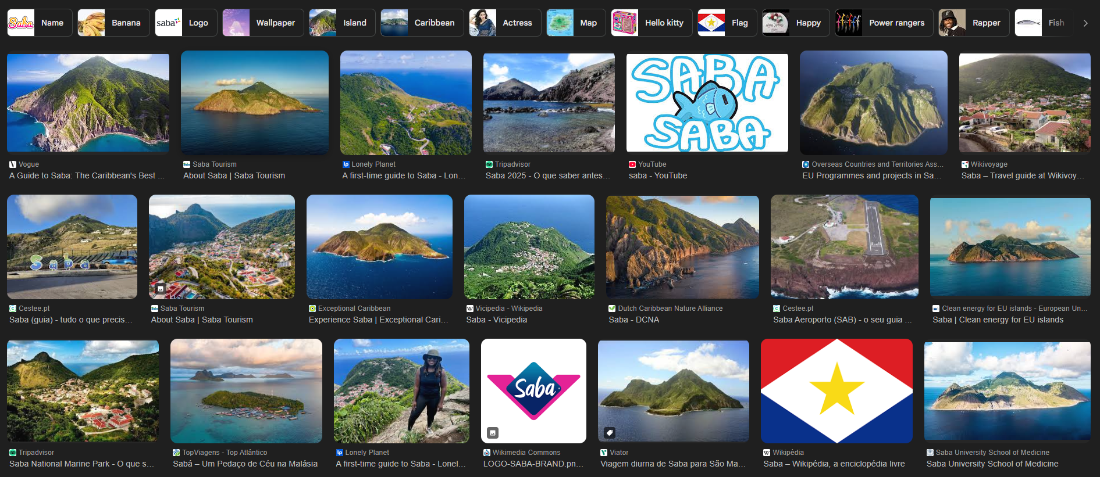The width and height of the screenshot is (1100, 477).
Task: Select the Caribbean filter chip
Action: (x=422, y=23)
